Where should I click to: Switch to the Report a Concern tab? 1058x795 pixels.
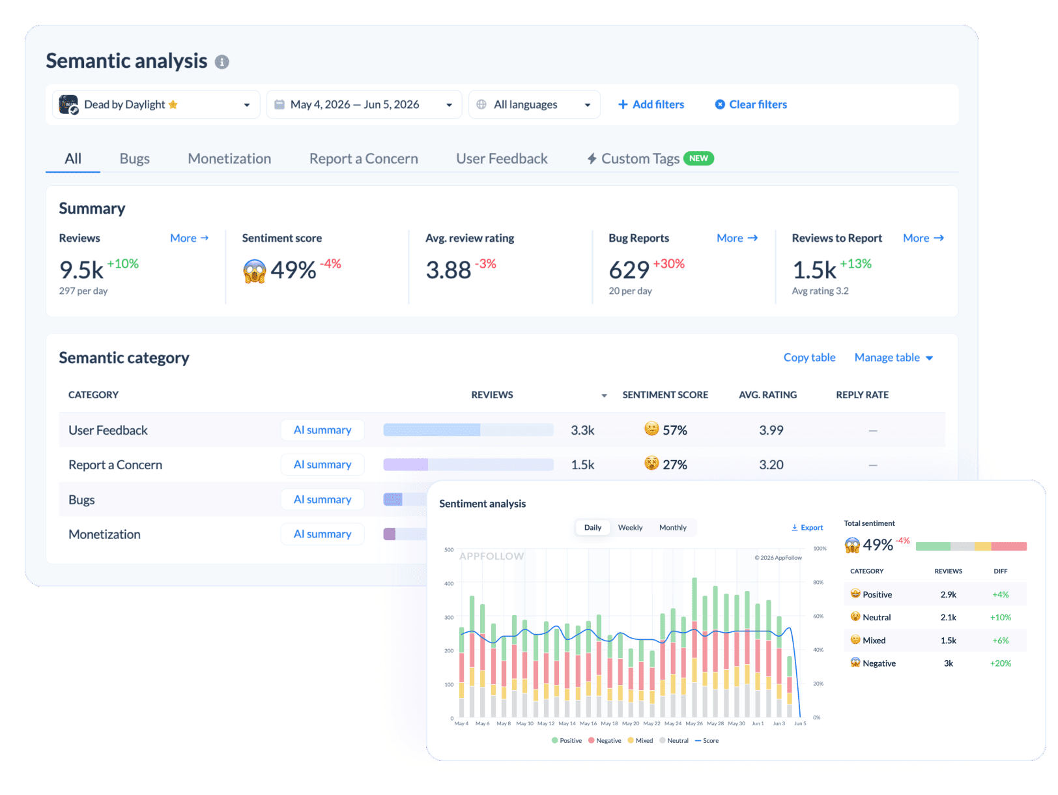pyautogui.click(x=364, y=158)
